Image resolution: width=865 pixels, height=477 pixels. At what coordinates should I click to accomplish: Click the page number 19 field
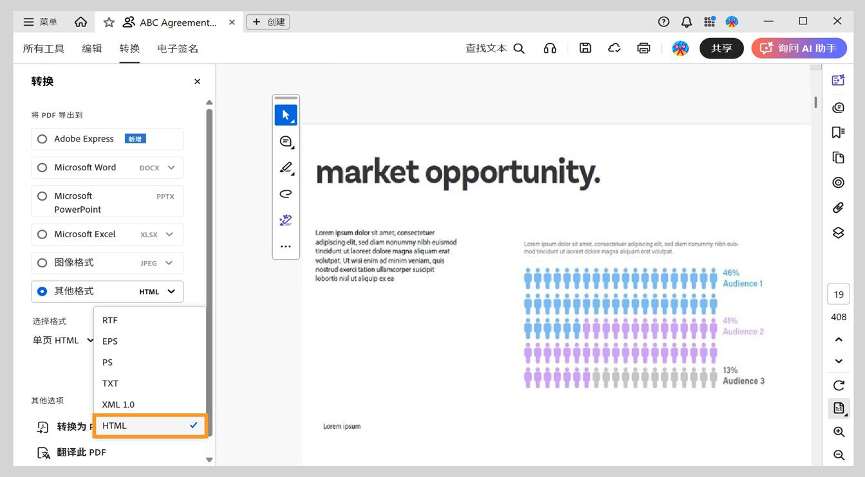coord(839,294)
